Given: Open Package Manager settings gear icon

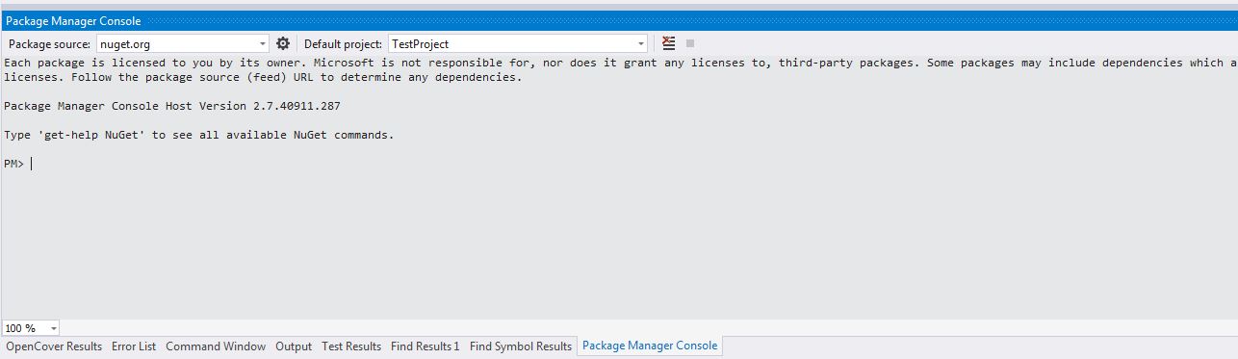Looking at the screenshot, I should tap(283, 43).
